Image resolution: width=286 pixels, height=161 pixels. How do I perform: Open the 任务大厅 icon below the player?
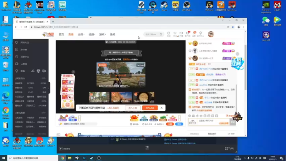coord(63,118)
